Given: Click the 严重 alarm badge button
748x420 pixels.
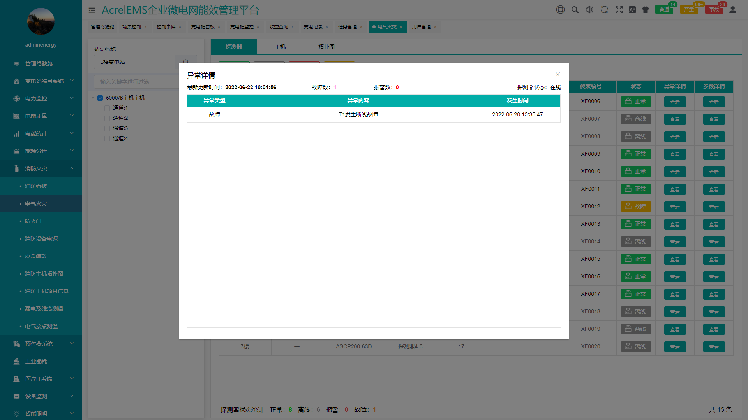Looking at the screenshot, I should click(x=689, y=10).
